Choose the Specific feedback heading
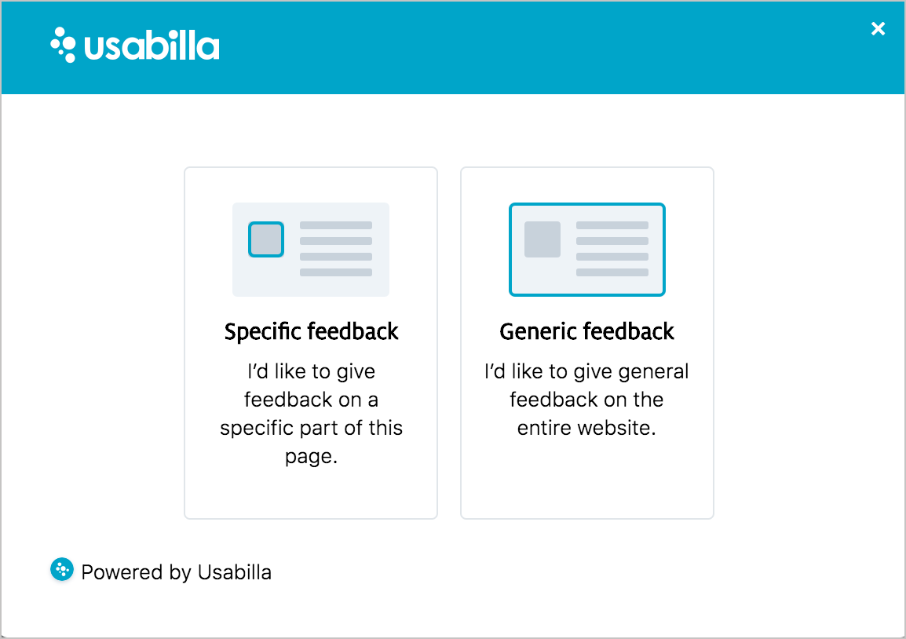This screenshot has width=906, height=639. pos(311,331)
